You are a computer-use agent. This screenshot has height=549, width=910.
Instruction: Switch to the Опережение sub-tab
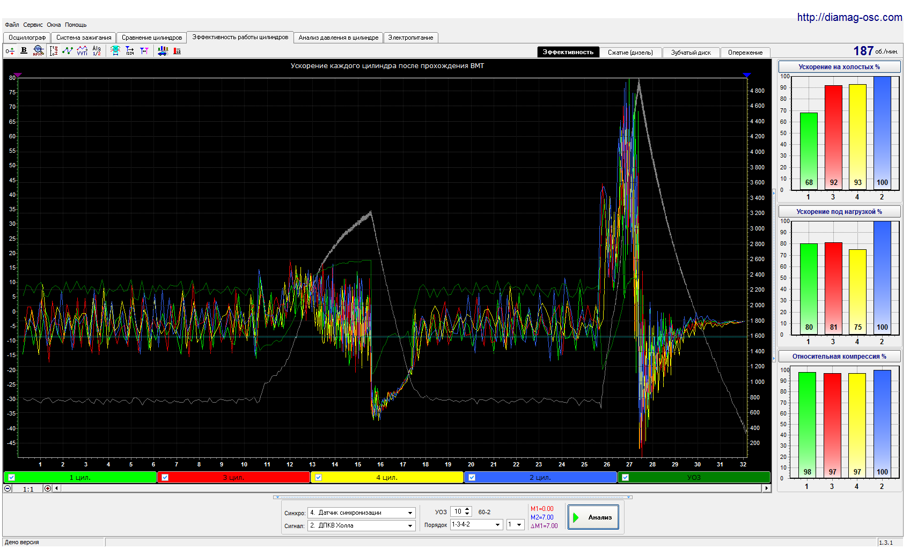pos(745,53)
